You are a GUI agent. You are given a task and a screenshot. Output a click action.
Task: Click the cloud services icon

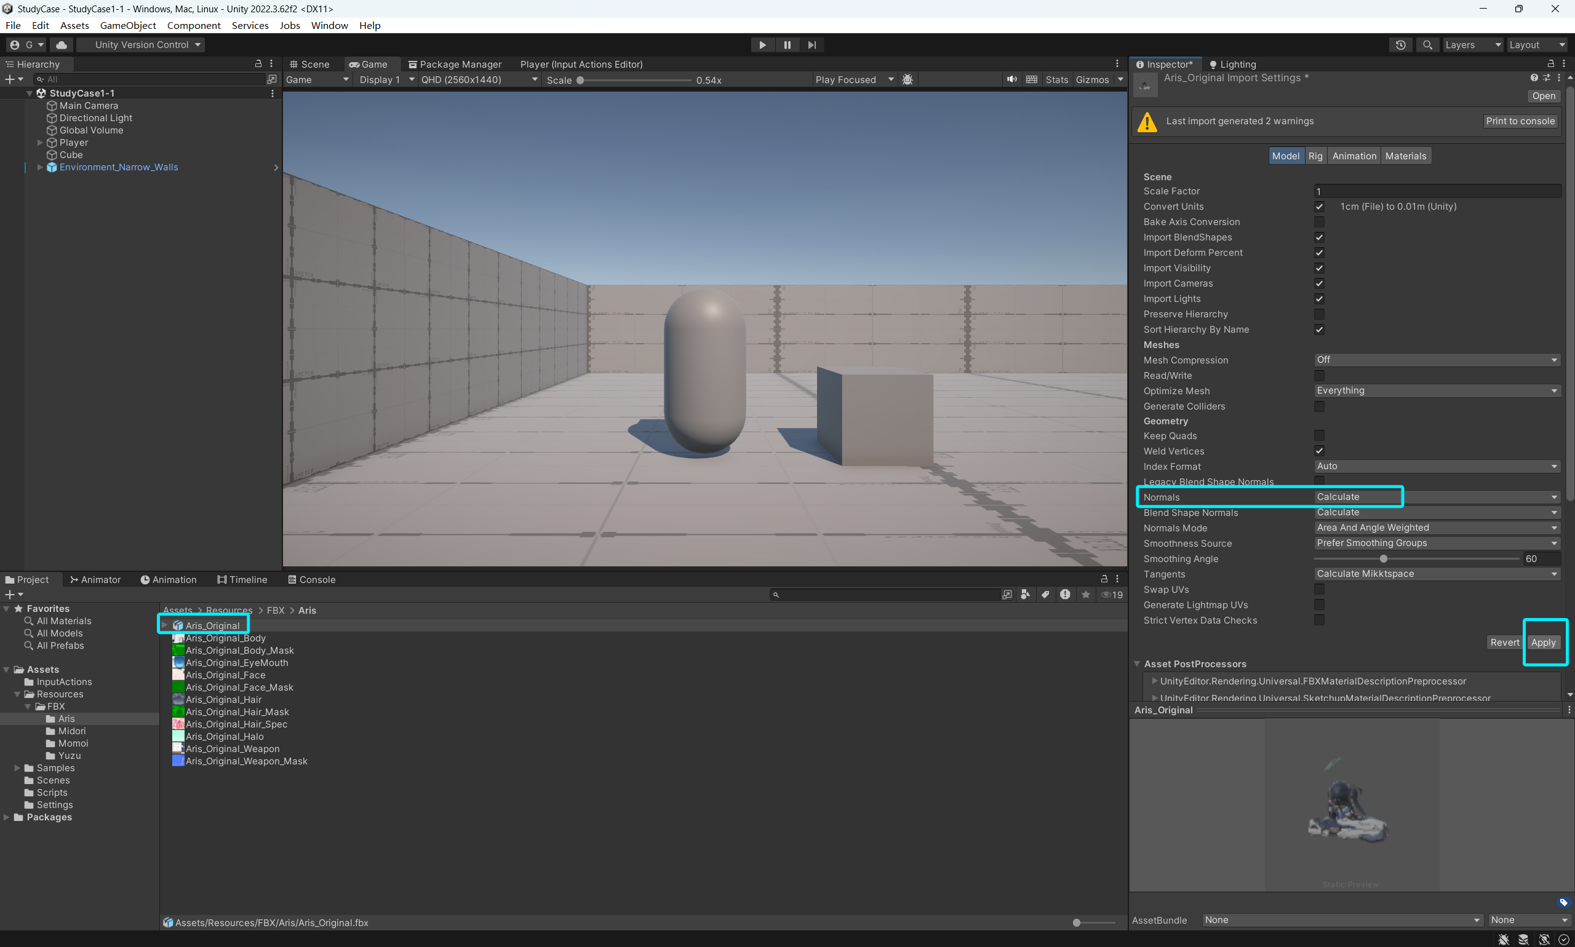coord(62,45)
